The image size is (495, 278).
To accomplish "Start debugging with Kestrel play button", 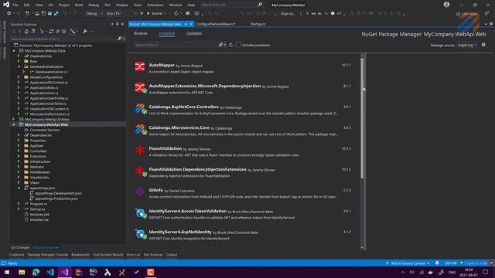I will pos(148,13).
